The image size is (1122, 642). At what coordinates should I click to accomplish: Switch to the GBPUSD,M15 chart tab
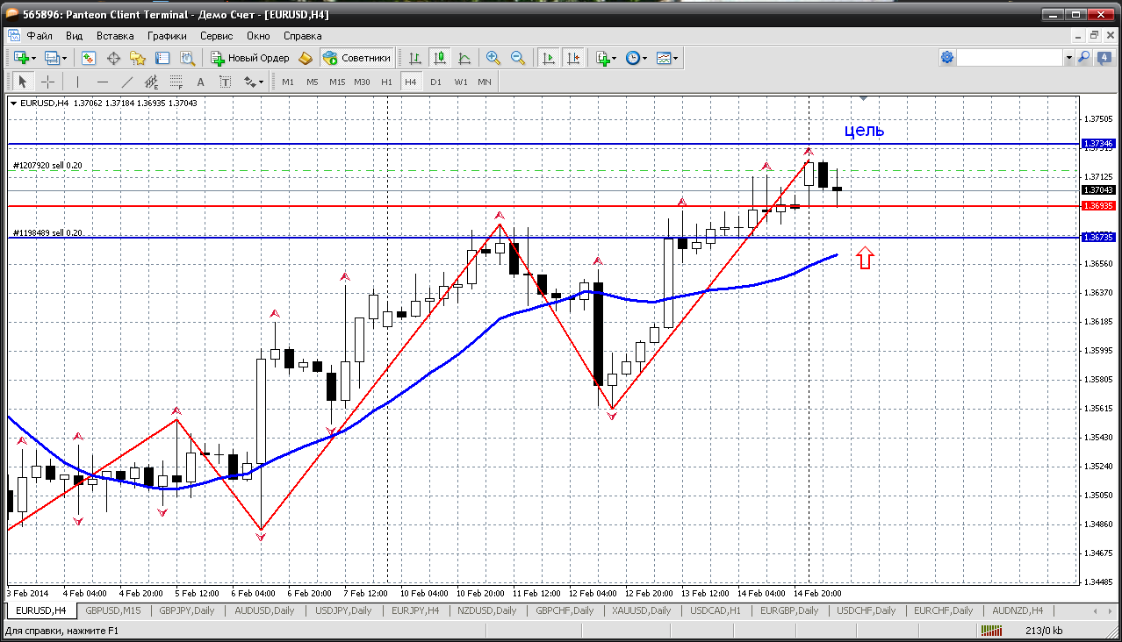click(x=113, y=610)
